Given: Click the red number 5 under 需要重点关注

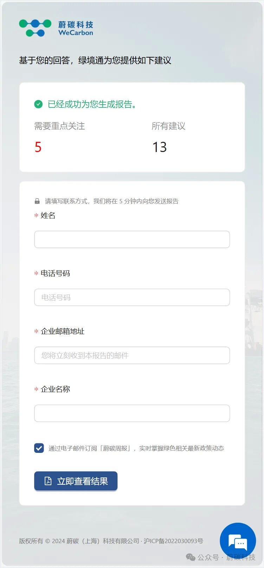Looking at the screenshot, I should (x=38, y=147).
